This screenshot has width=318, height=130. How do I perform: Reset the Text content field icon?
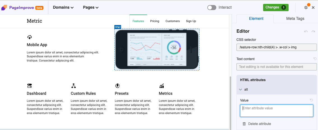(315, 59)
